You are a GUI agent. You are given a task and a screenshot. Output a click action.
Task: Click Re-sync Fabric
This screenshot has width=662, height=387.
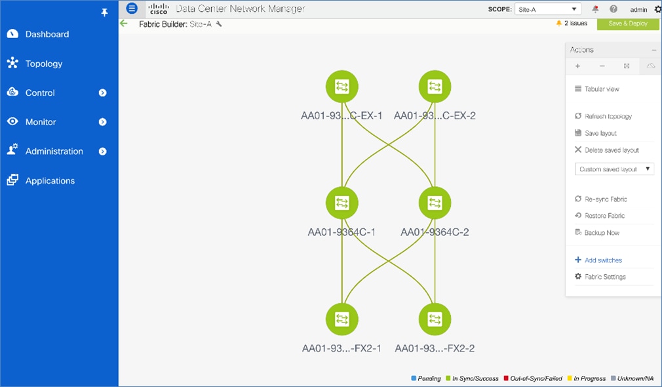tap(601, 199)
